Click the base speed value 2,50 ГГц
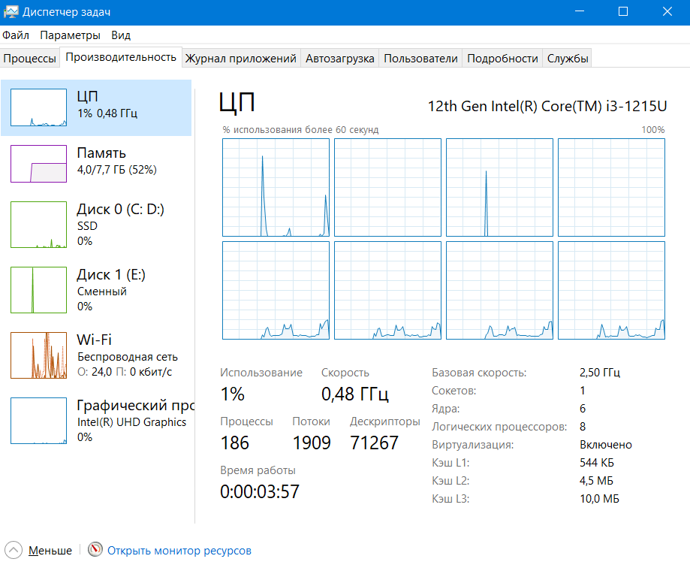 (x=600, y=373)
